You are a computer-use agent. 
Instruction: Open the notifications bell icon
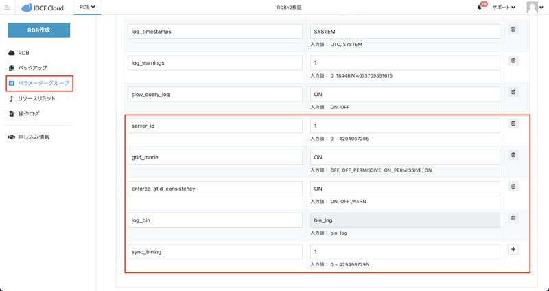click(x=480, y=8)
